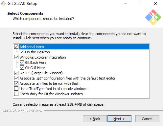Select the Git Bash Here label
The image size is (163, 126).
pyautogui.click(x=36, y=63)
